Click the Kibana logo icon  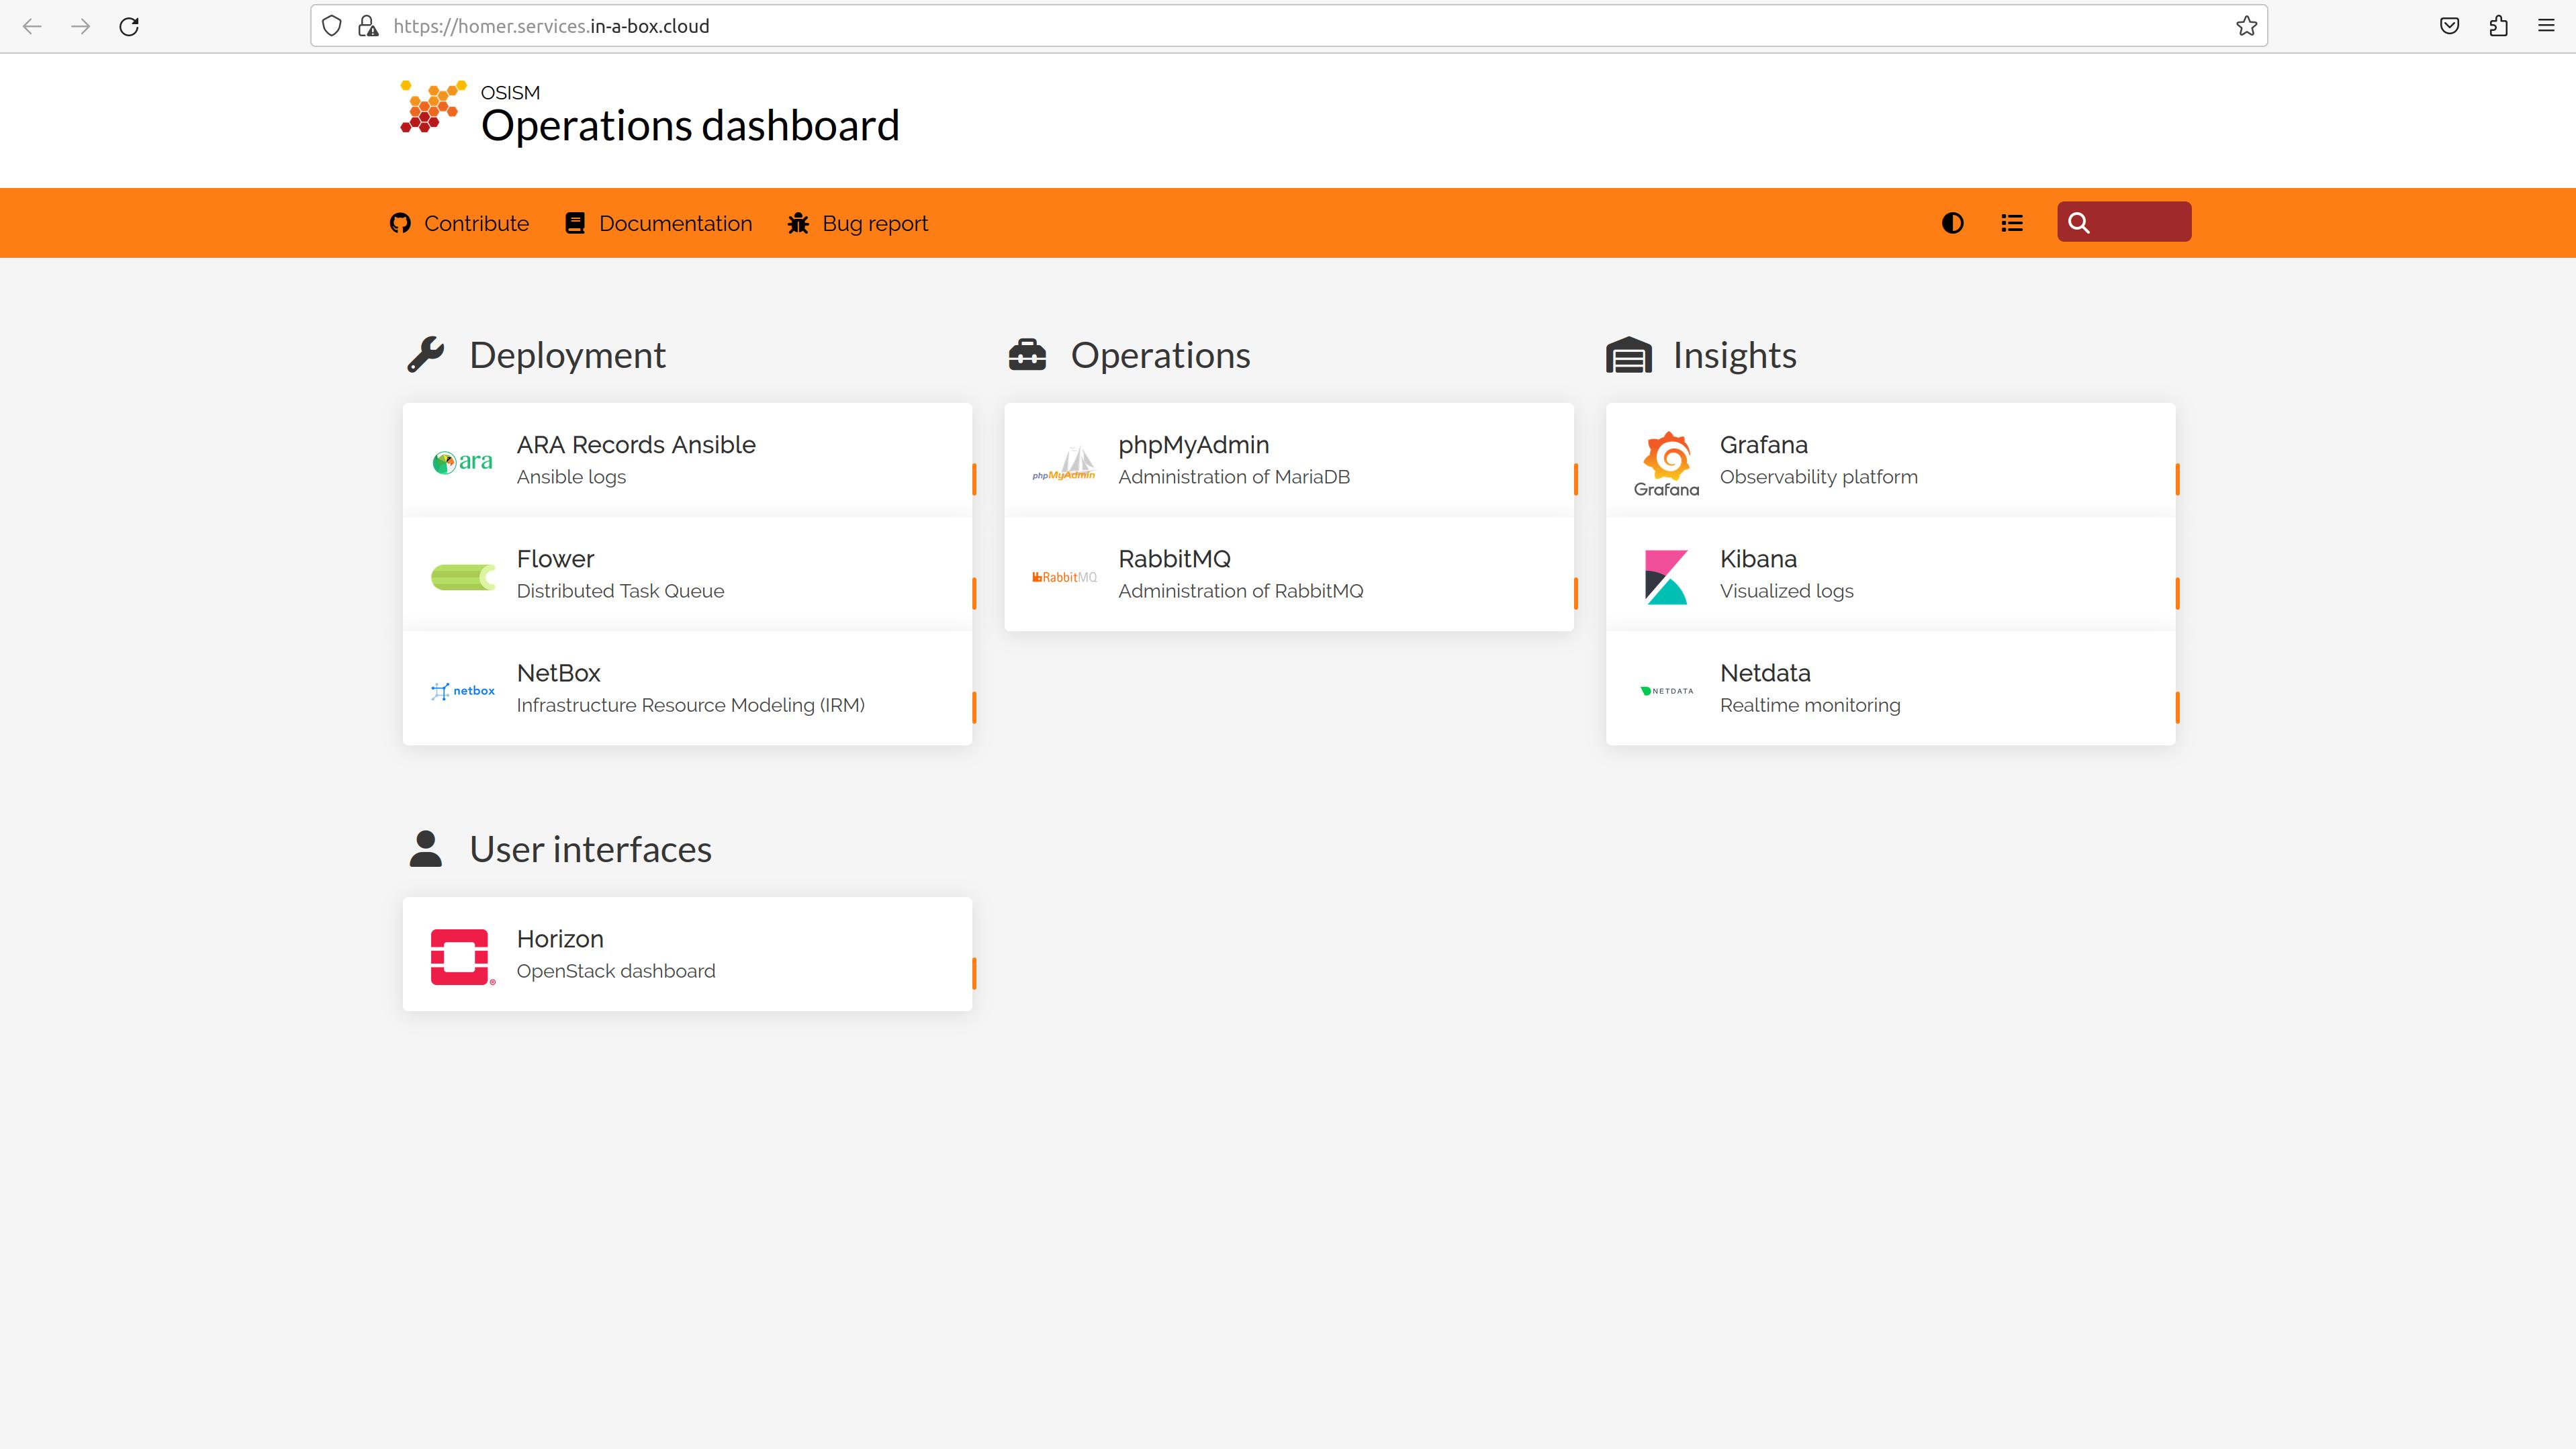pos(1666,577)
